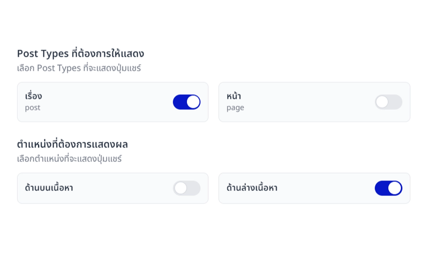Click the ด้านล่างเนื้อหา position card
426x254 pixels.
(x=314, y=188)
